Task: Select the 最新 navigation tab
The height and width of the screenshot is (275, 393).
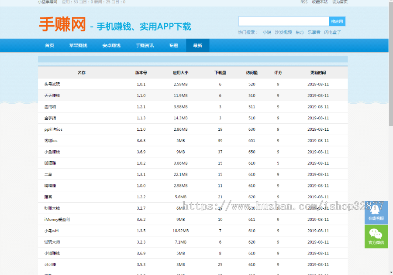Action: 197,45
